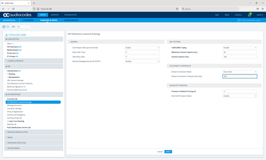Open the SRD filter dropdown
The height and width of the screenshot is (160, 266).
pos(25,27)
